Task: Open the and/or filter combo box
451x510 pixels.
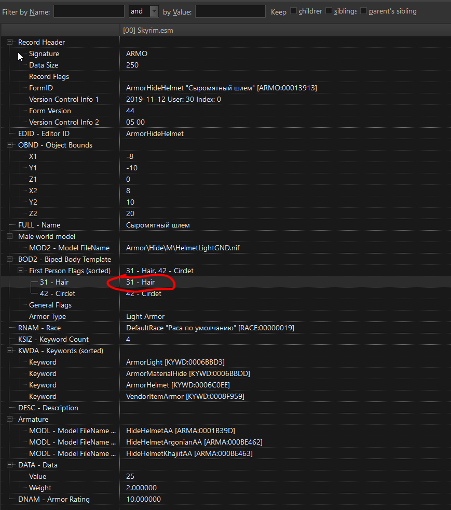Action: click(144, 11)
